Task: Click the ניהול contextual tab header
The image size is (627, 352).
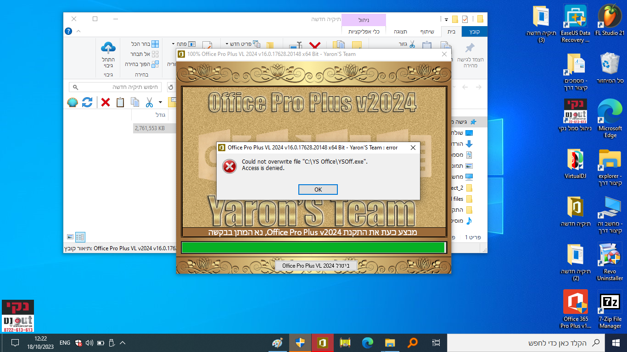Action: pos(364,20)
